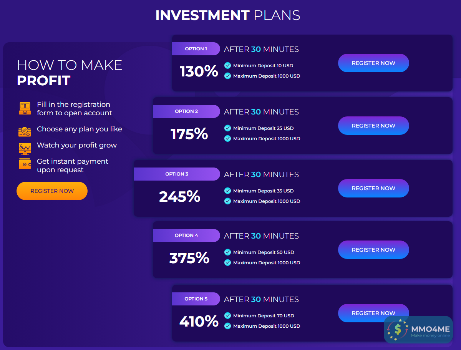The width and height of the screenshot is (461, 350).
Task: Select the Option 5 plan label
Action: 196,299
